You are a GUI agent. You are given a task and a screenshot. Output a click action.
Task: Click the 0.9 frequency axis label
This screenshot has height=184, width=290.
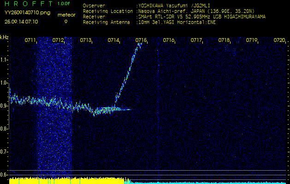[4, 105]
